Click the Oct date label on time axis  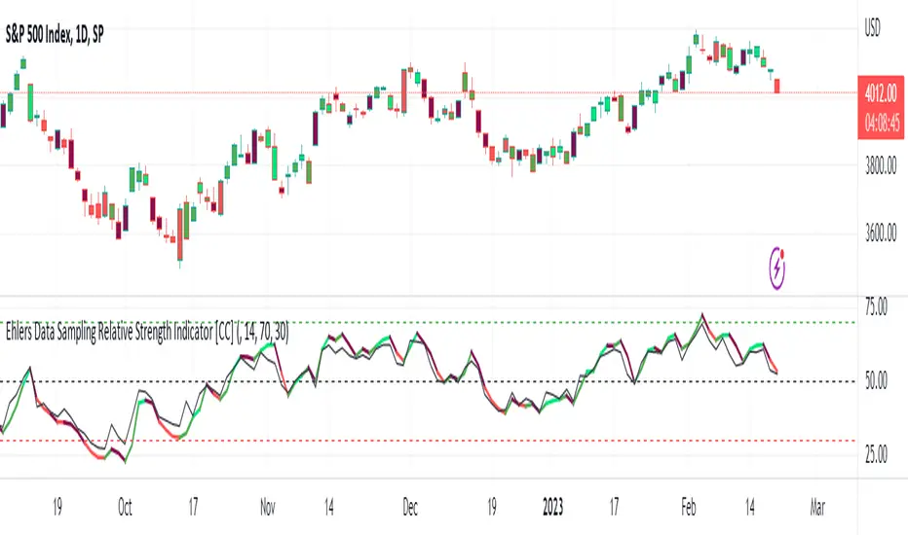click(x=125, y=507)
